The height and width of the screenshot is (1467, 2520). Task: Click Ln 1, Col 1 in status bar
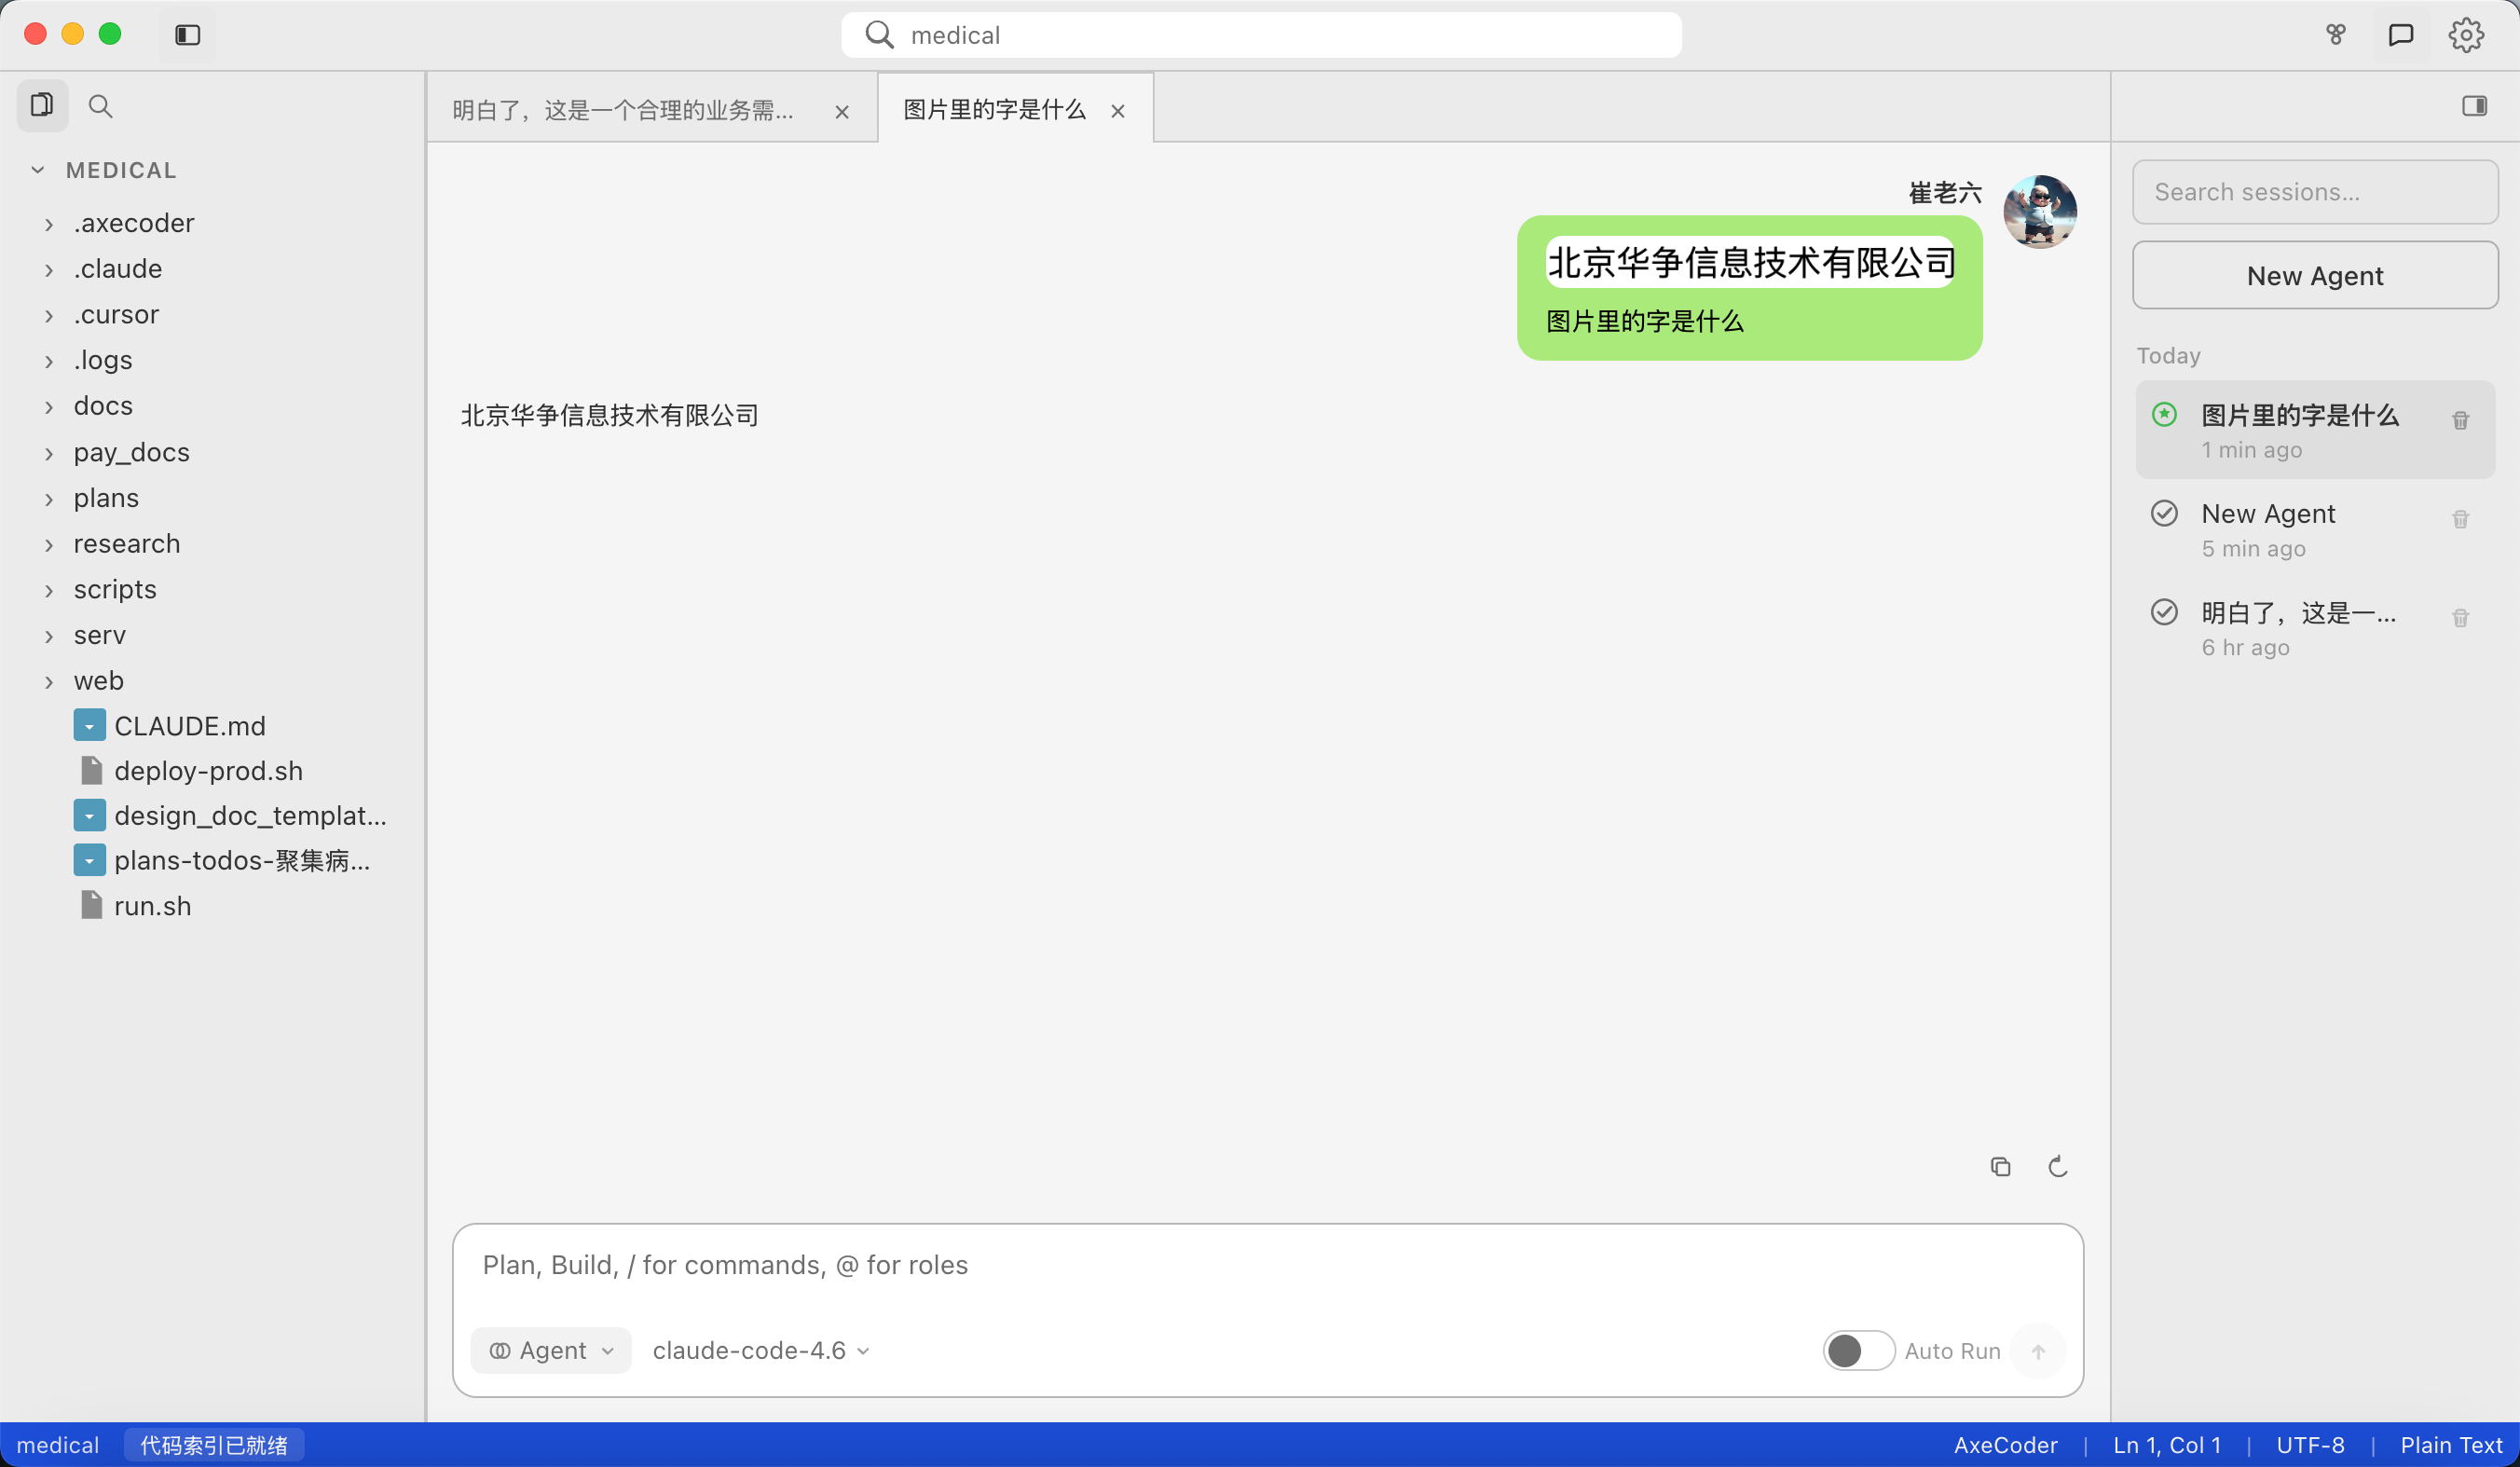[2167, 1445]
